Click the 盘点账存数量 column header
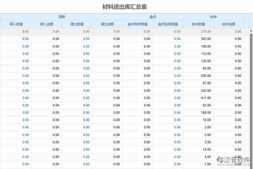 [137, 24]
